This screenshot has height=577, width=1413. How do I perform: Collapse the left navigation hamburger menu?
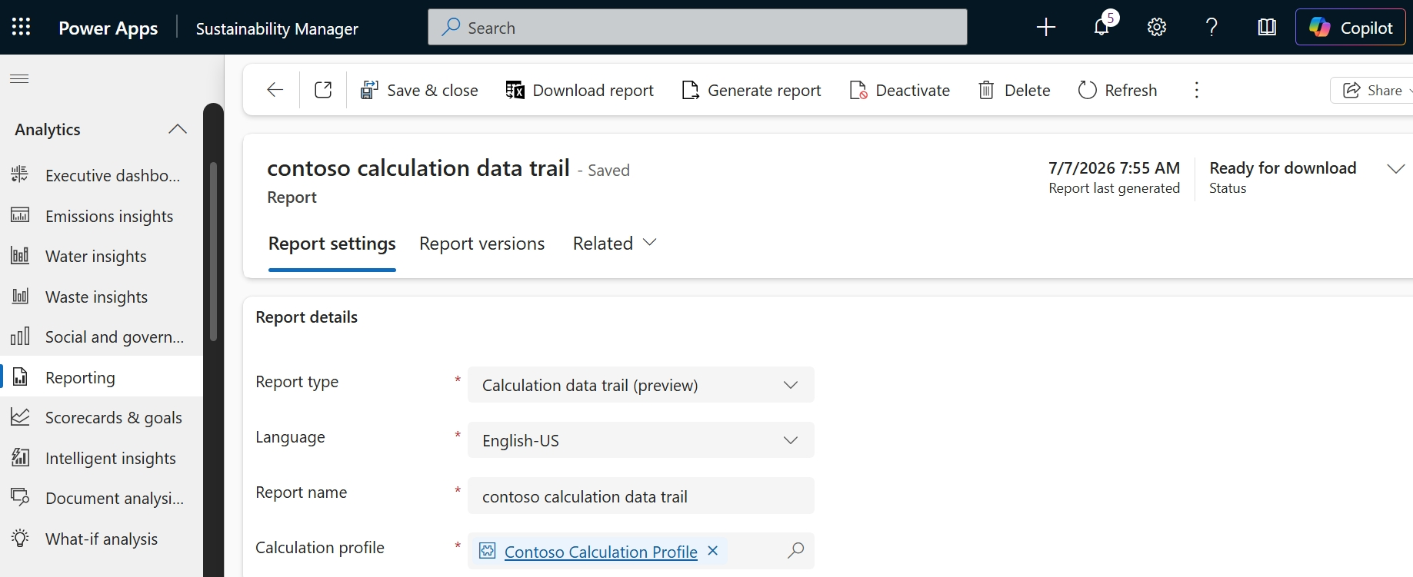19,78
